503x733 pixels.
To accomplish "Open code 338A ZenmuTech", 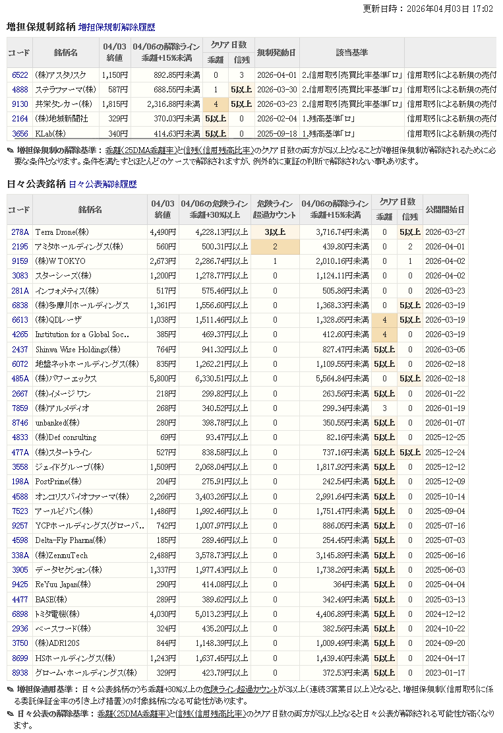I will pyautogui.click(x=20, y=556).
